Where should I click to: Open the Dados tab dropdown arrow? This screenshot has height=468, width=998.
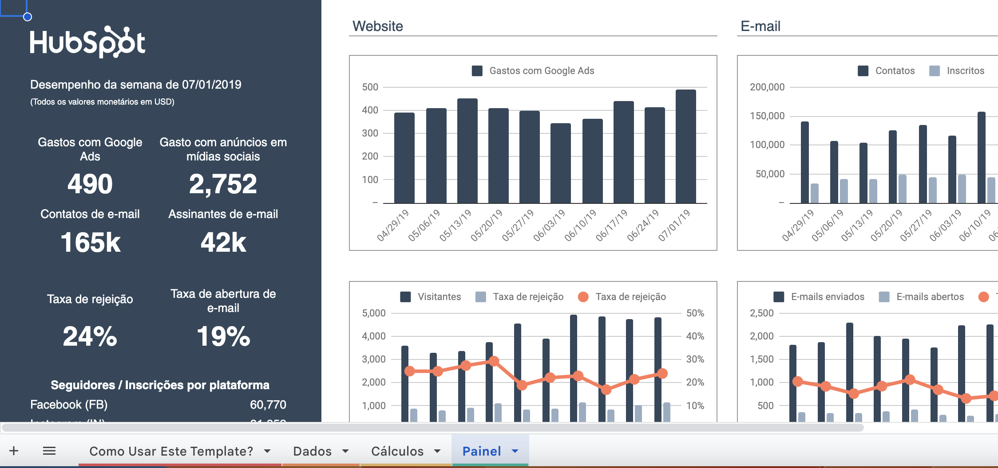pos(345,451)
